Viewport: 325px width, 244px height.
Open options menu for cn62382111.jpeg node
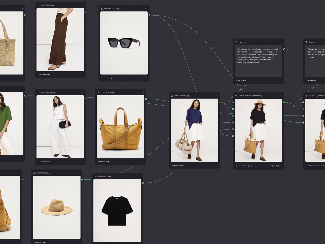point(143,92)
